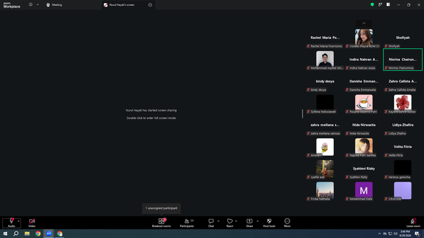Select Nisrina Chairunnisa's highlighted tile
Screen dimensions: 424x238
tap(403, 59)
